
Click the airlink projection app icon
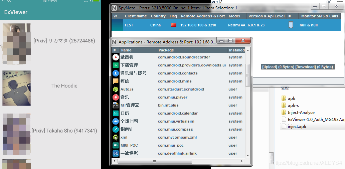point(116,153)
